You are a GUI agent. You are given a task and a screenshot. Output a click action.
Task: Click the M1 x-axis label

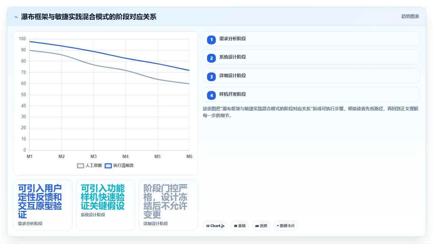point(30,156)
